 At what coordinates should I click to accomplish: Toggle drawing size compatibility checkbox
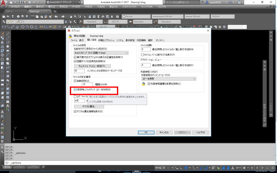75,61
